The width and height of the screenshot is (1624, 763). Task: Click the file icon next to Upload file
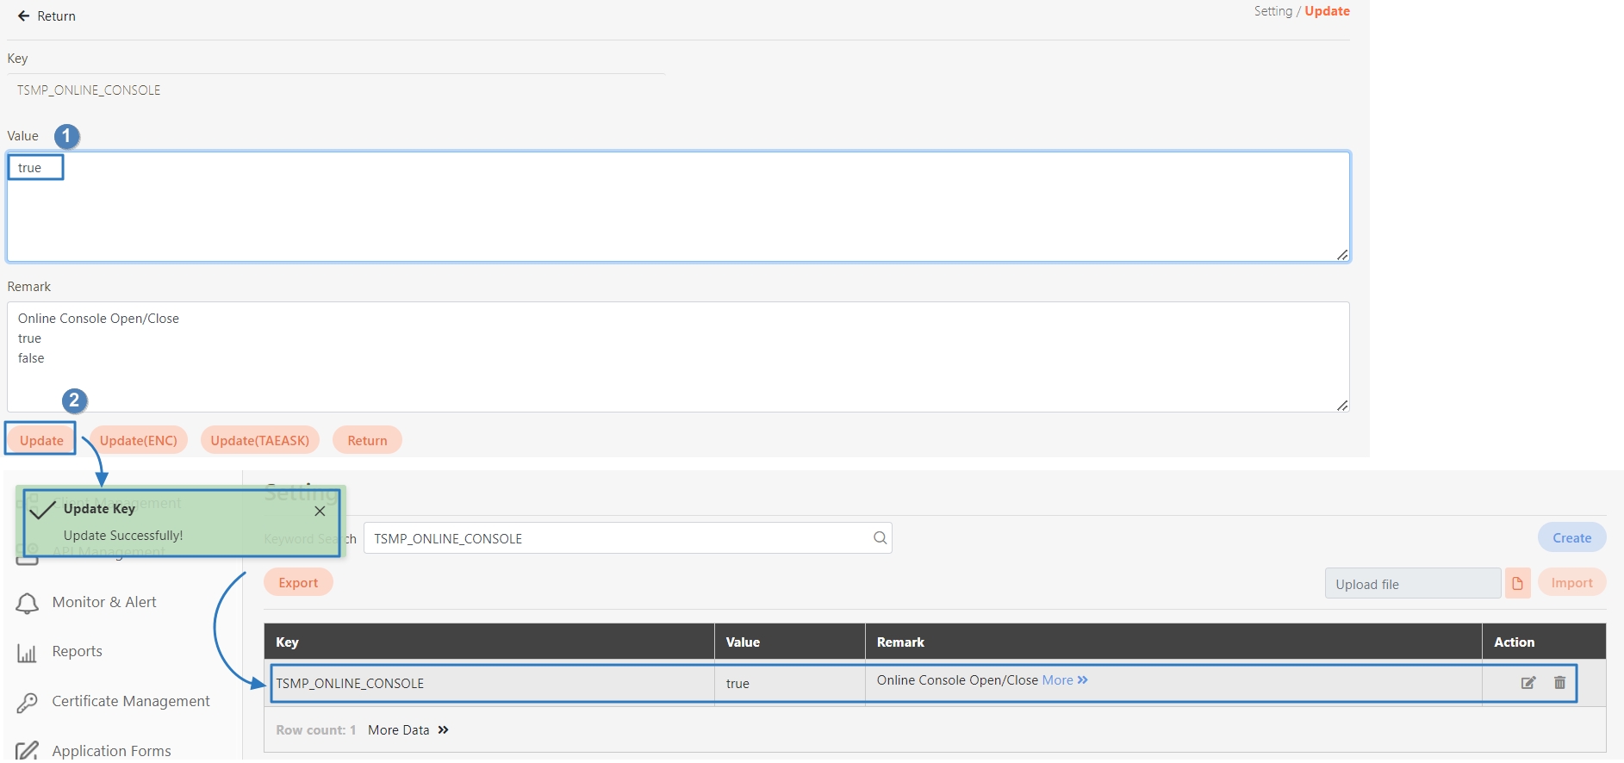pyautogui.click(x=1517, y=584)
